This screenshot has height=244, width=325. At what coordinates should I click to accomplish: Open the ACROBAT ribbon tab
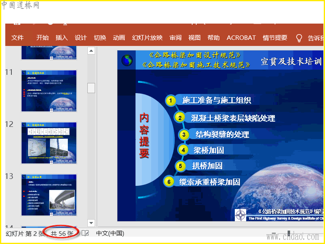[241, 38]
